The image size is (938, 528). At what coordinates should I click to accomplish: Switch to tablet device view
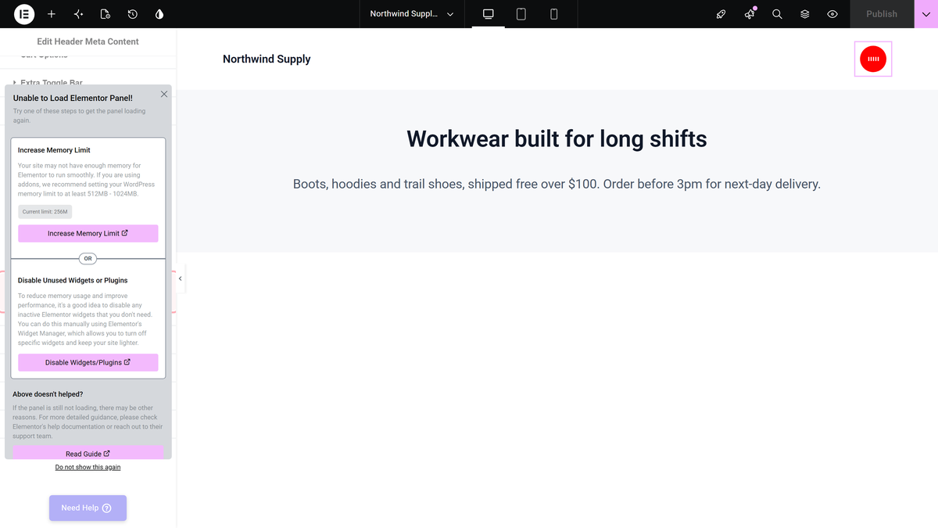click(x=521, y=14)
